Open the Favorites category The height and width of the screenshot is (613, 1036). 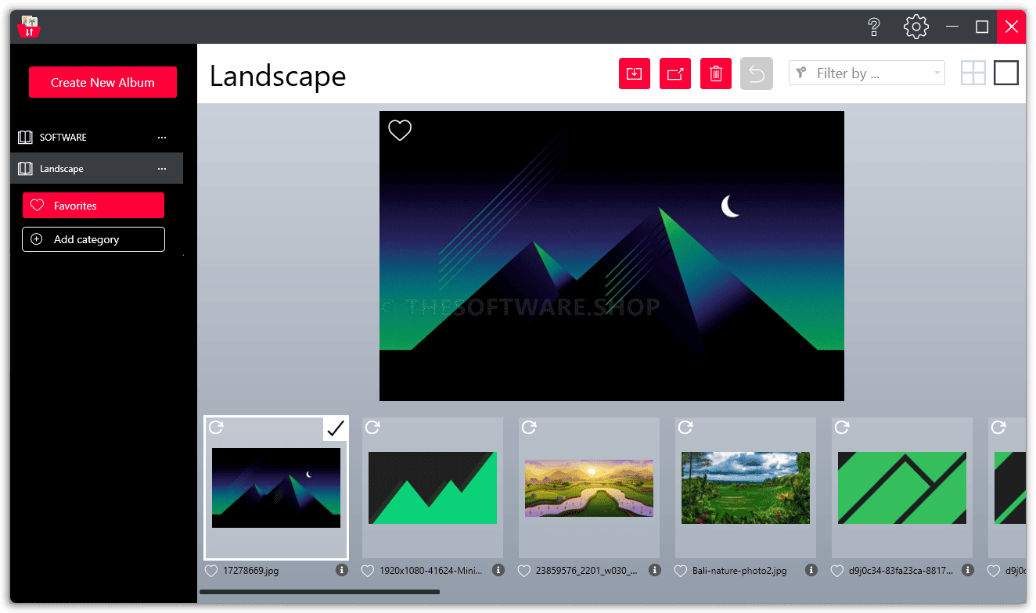[93, 206]
